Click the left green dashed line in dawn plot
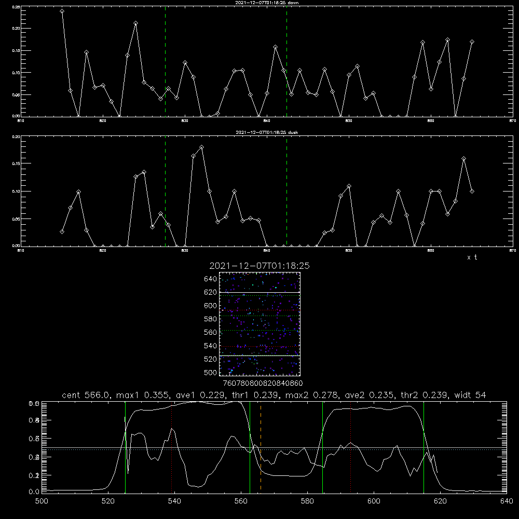Viewport: 519px width, 519px height. click(165, 61)
